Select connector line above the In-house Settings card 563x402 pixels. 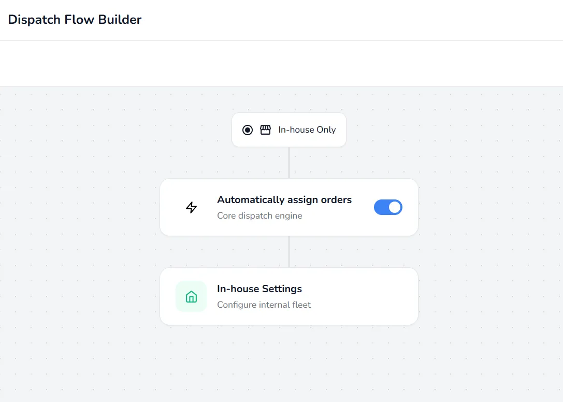pos(289,251)
